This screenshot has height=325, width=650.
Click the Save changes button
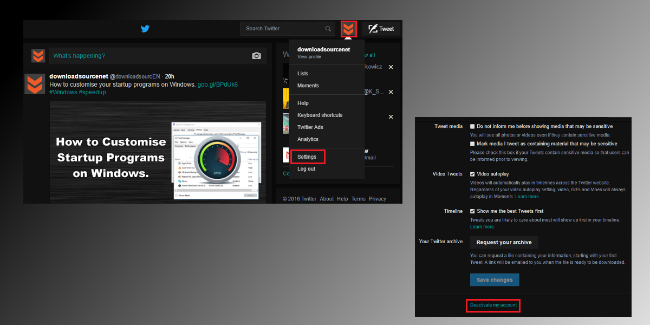(x=495, y=280)
